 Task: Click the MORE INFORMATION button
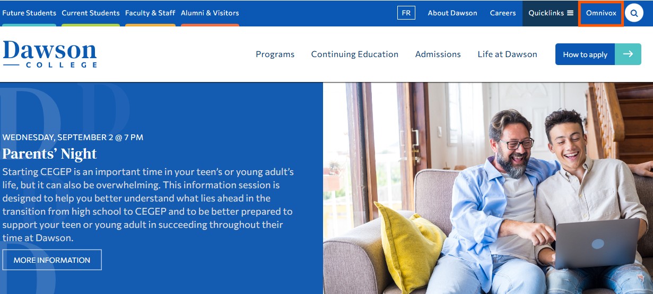tap(52, 260)
